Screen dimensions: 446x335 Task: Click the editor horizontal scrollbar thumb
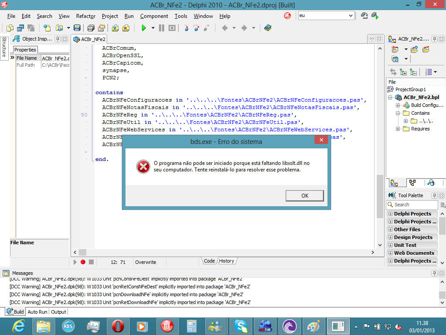pyautogui.click(x=82, y=253)
